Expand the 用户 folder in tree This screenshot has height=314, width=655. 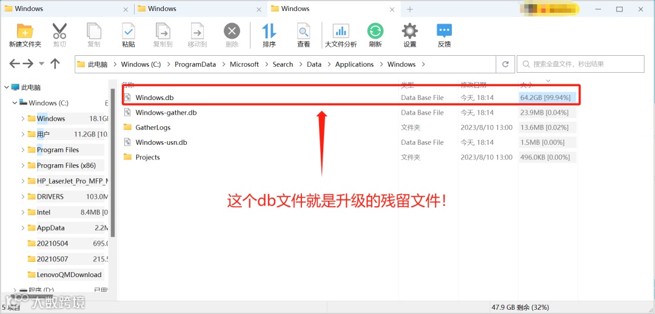tap(23, 134)
